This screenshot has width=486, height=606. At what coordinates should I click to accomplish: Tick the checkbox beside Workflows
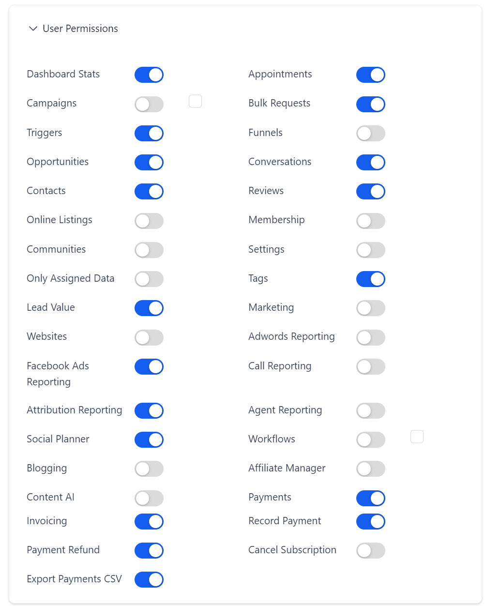click(417, 437)
